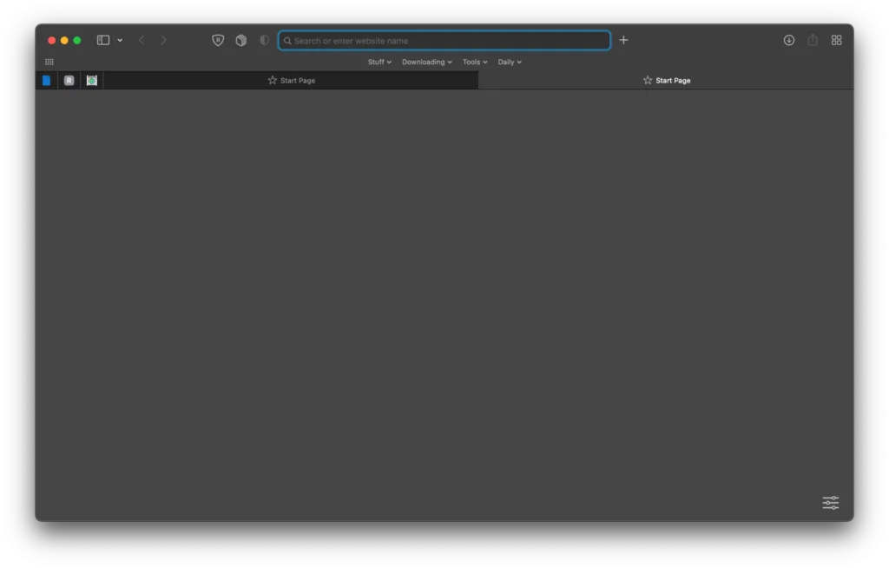Expand the Stuff bookmarks folder
Viewport: 889px width, 568px height.
[x=379, y=62]
